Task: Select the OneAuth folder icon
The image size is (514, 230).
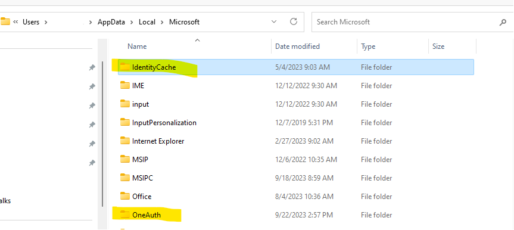Action: (x=125, y=215)
